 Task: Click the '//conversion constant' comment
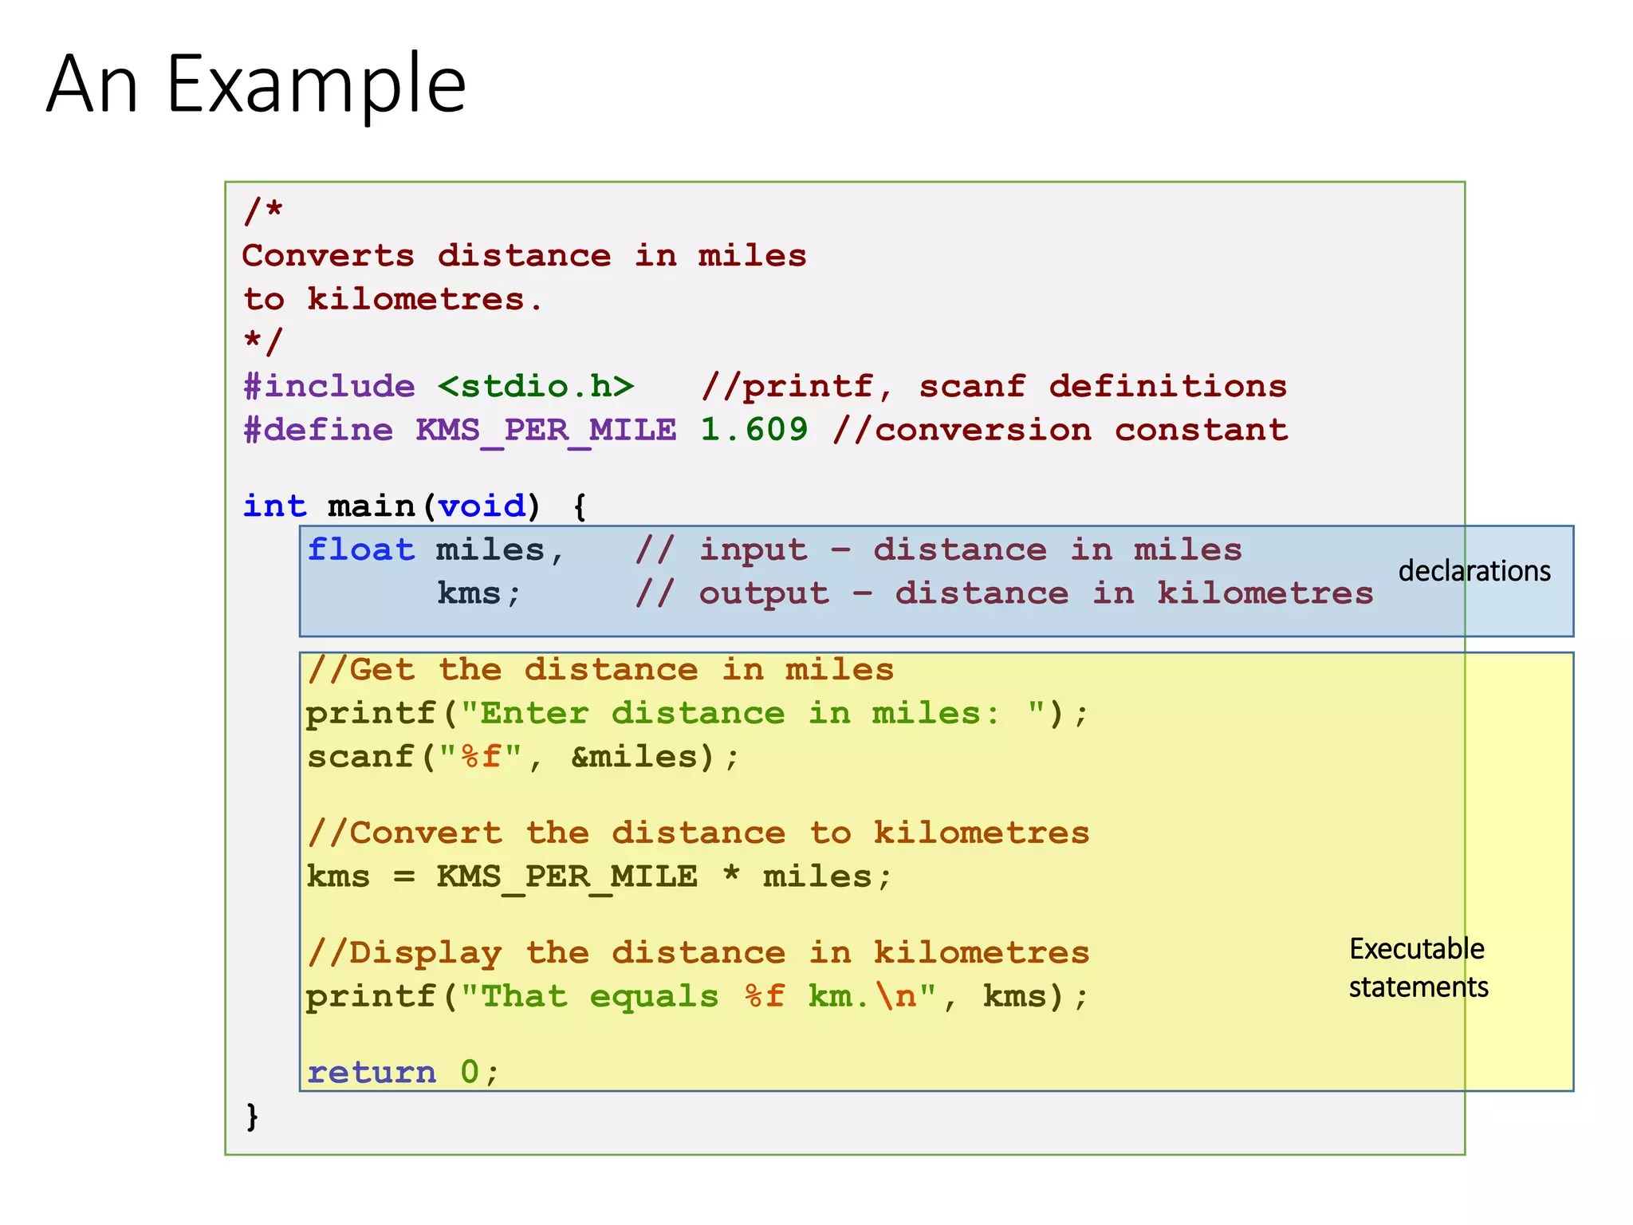1060,431
